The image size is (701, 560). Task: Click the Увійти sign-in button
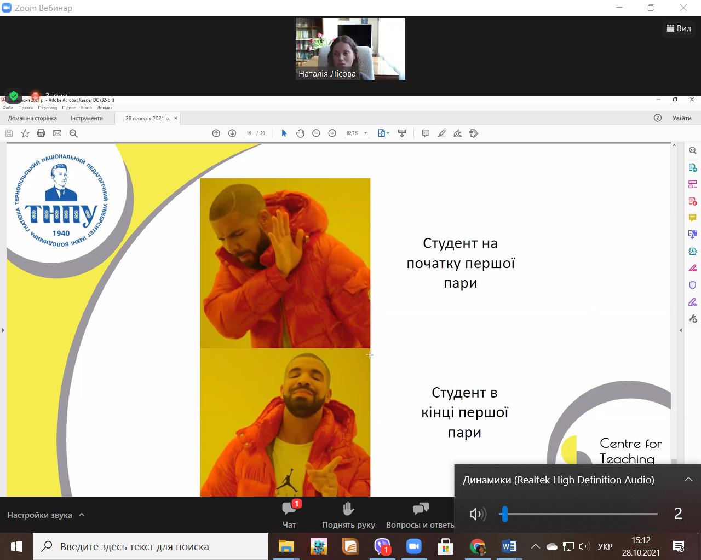click(x=682, y=118)
